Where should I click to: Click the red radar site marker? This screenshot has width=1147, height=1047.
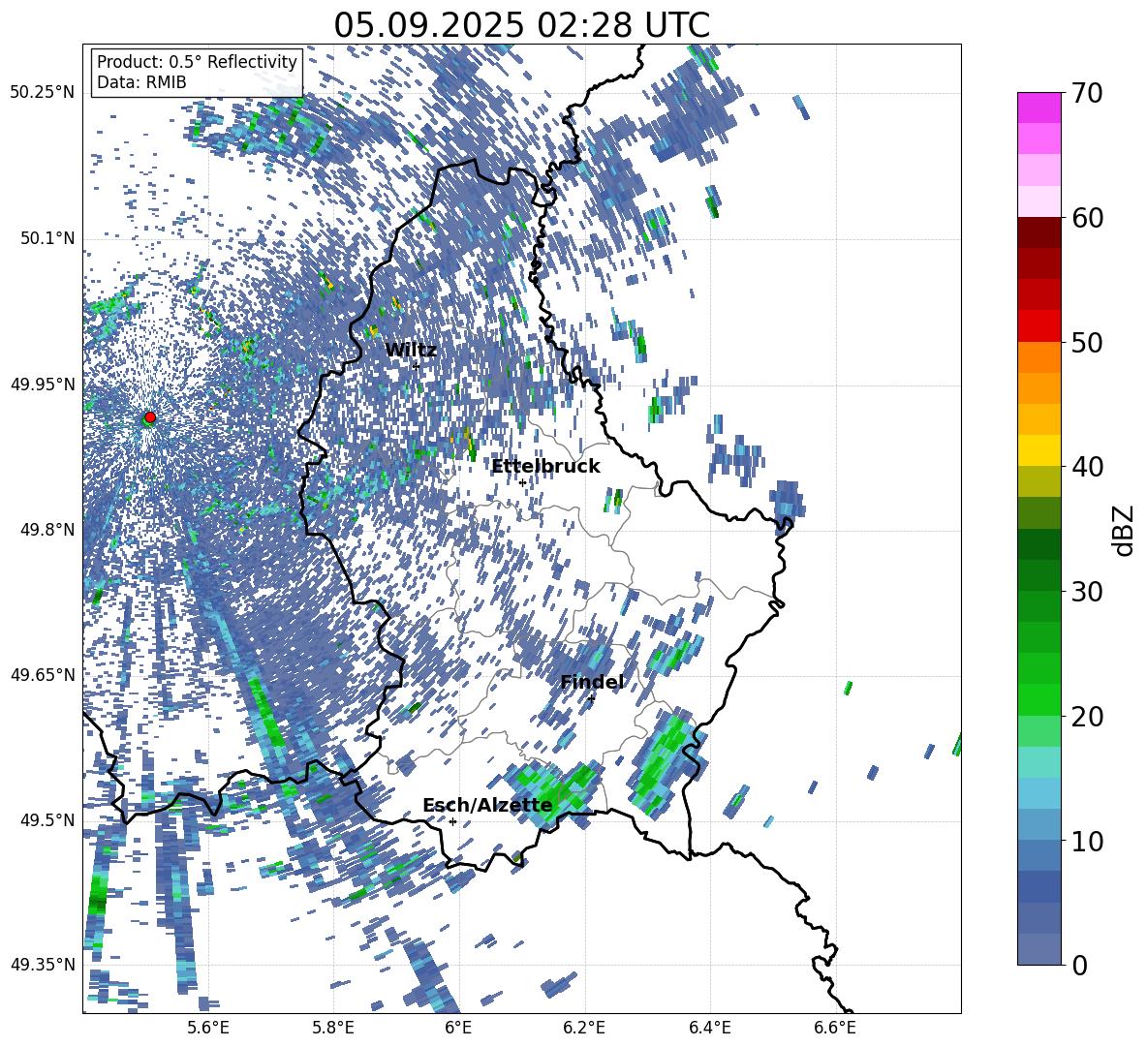(x=149, y=417)
